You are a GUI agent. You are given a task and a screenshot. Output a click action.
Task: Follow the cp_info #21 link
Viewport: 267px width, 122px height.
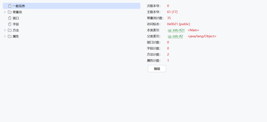[176, 30]
